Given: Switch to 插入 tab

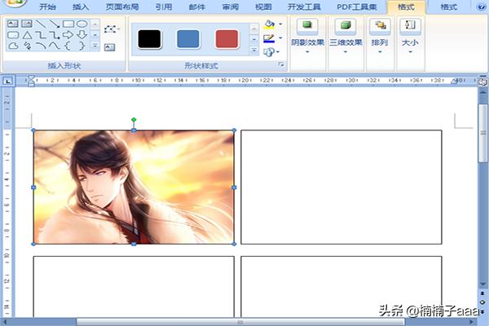Looking at the screenshot, I should click(81, 7).
